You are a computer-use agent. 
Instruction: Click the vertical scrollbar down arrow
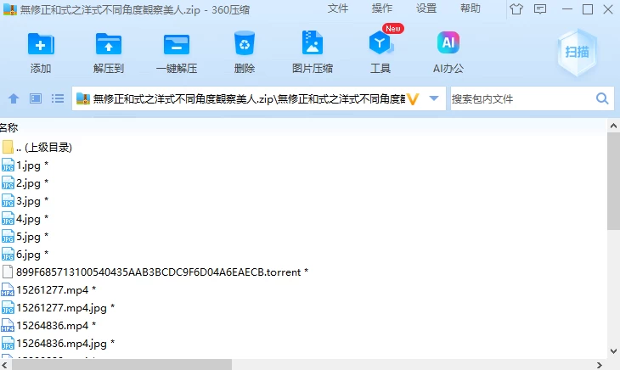[613, 351]
